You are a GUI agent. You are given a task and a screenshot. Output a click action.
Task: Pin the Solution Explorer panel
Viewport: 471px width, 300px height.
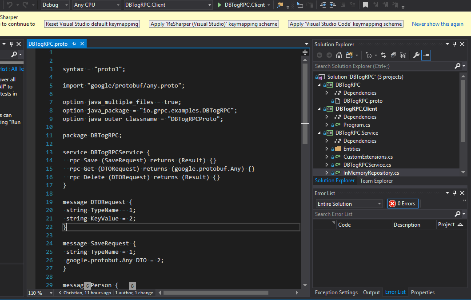click(455, 44)
